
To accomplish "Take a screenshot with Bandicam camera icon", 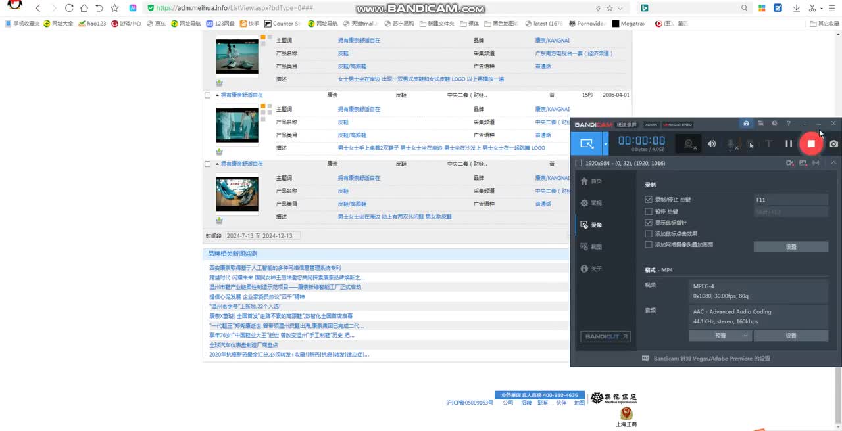I will (x=833, y=144).
